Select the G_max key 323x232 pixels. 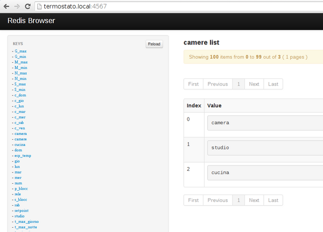[x=20, y=51]
